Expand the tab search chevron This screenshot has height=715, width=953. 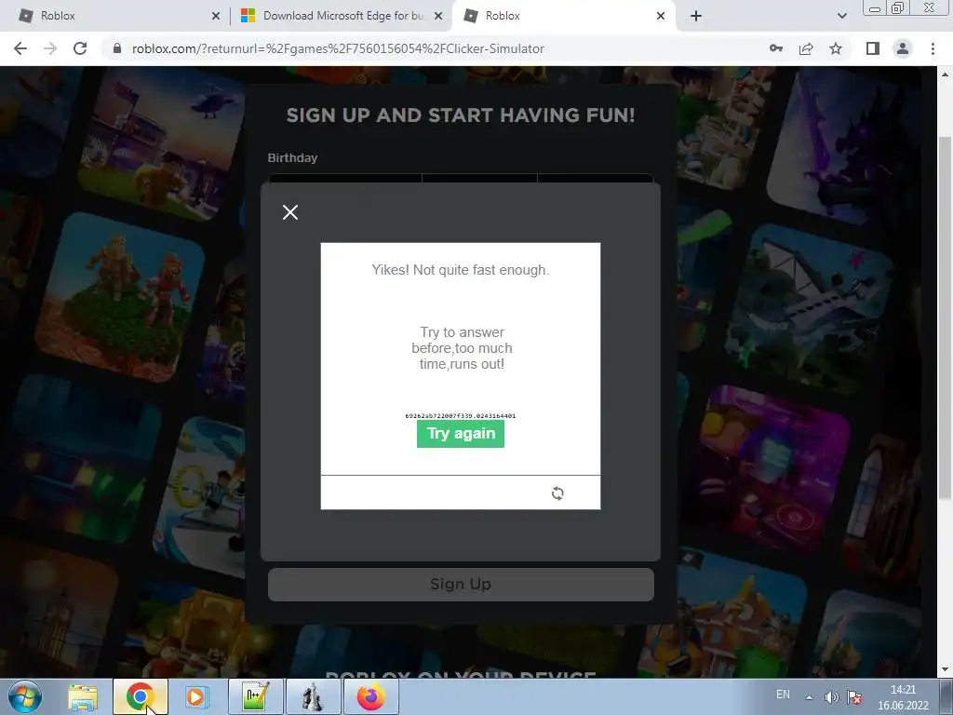841,16
